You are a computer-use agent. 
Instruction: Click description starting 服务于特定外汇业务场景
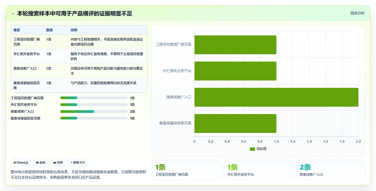click(107, 56)
